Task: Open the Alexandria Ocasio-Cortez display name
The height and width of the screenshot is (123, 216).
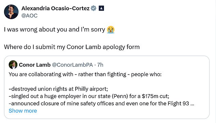Action: point(56,9)
